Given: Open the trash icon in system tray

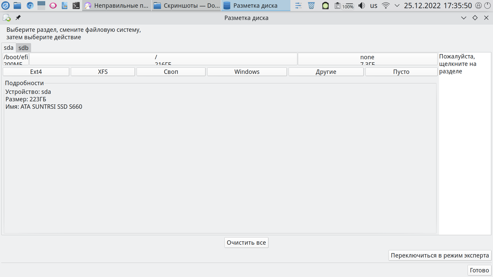Looking at the screenshot, I should pyautogui.click(x=311, y=5).
